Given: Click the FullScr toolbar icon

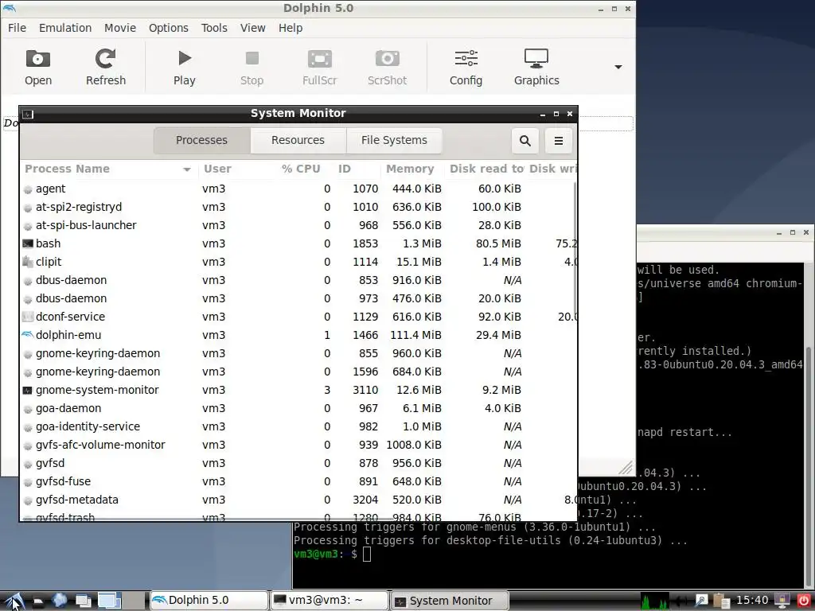Looking at the screenshot, I should click(x=320, y=68).
